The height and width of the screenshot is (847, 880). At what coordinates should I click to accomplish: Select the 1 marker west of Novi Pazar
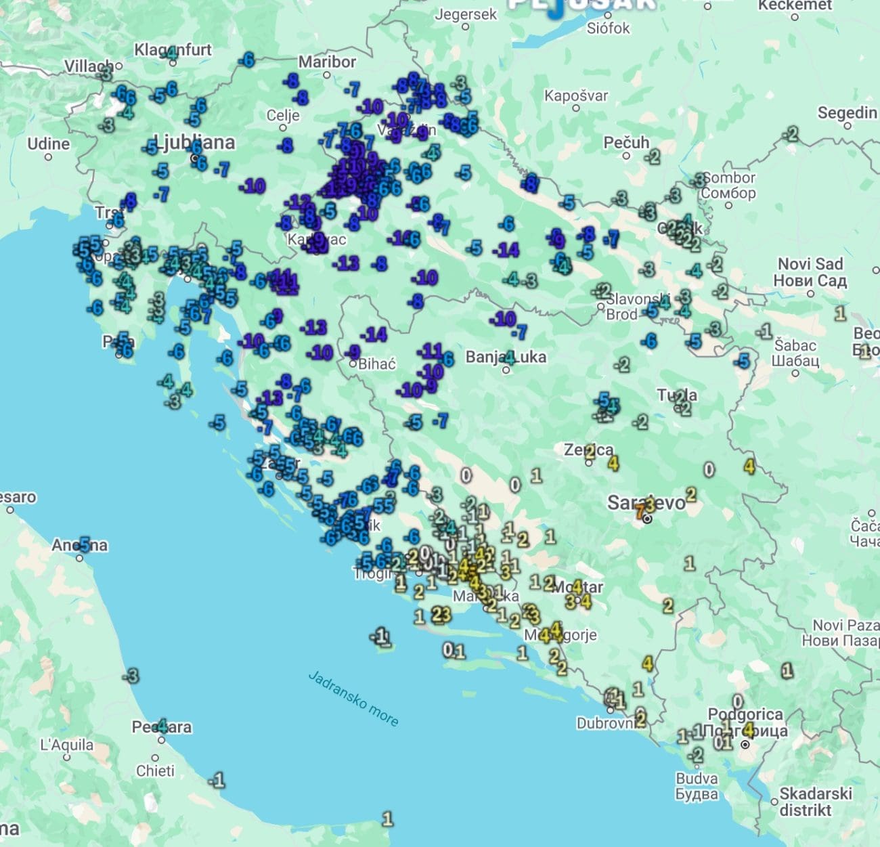[x=787, y=670]
